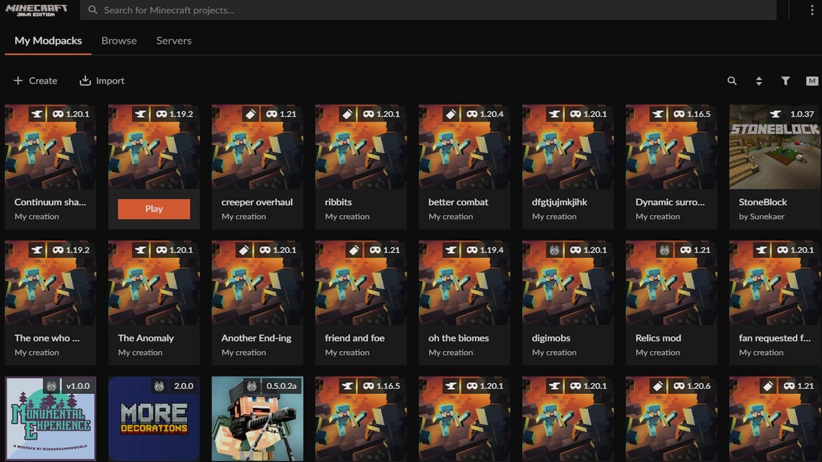Click the controller icon on better combat
The width and height of the screenshot is (822, 462).
[472, 114]
